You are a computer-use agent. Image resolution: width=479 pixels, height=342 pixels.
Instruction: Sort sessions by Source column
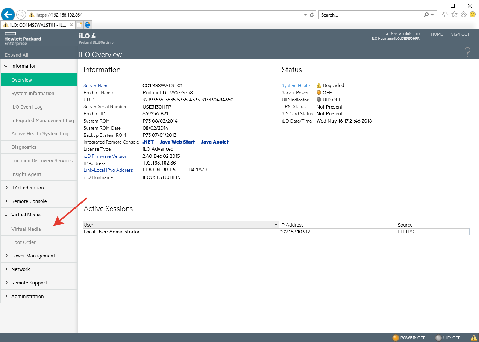[x=433, y=225]
